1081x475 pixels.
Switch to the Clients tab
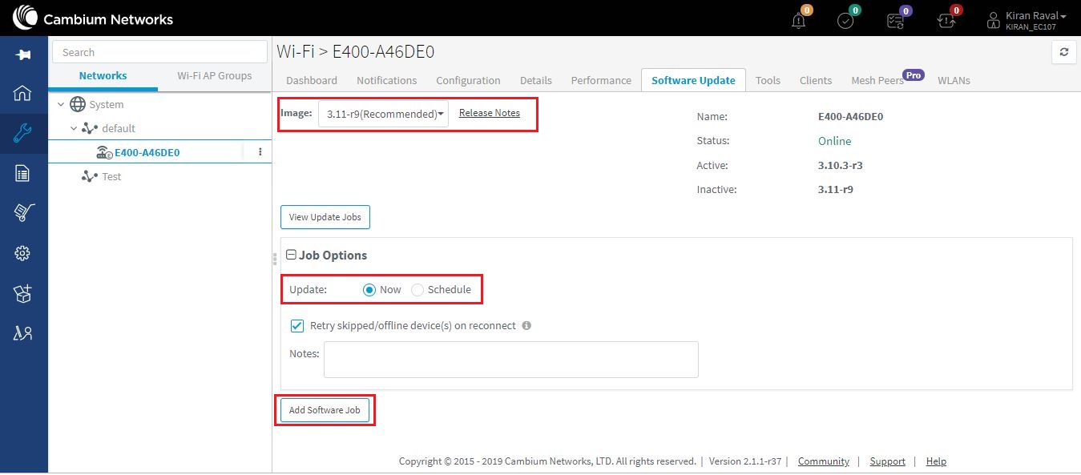pos(816,80)
